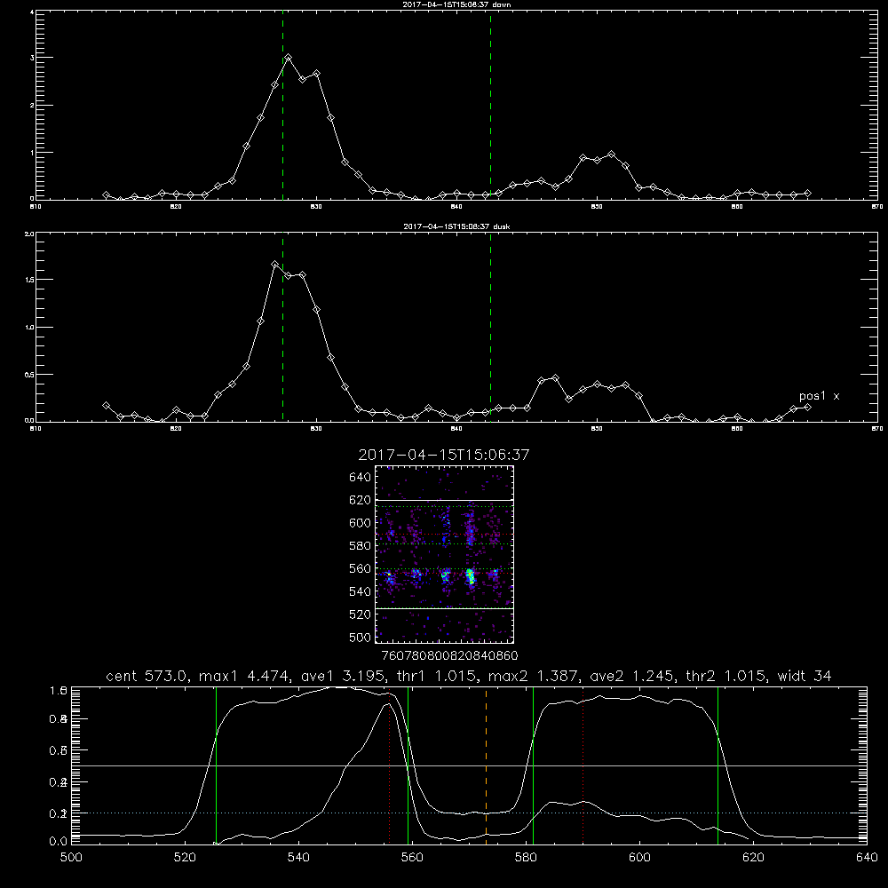
Task: Click the bottom plot x-axis label 520
Action: (x=185, y=858)
